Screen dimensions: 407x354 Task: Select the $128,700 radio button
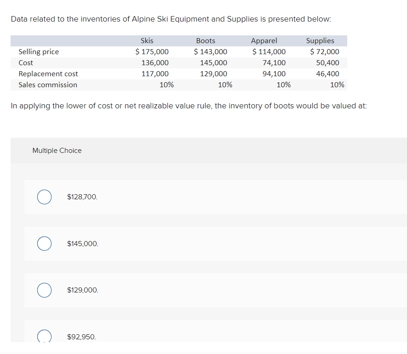(44, 197)
